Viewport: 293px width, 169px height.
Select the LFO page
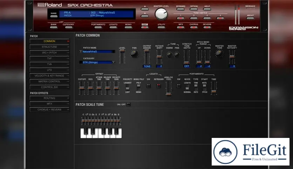tap(49, 70)
